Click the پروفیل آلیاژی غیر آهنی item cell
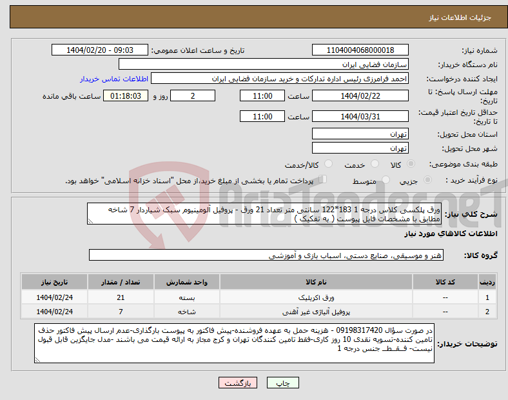 pyautogui.click(x=316, y=312)
